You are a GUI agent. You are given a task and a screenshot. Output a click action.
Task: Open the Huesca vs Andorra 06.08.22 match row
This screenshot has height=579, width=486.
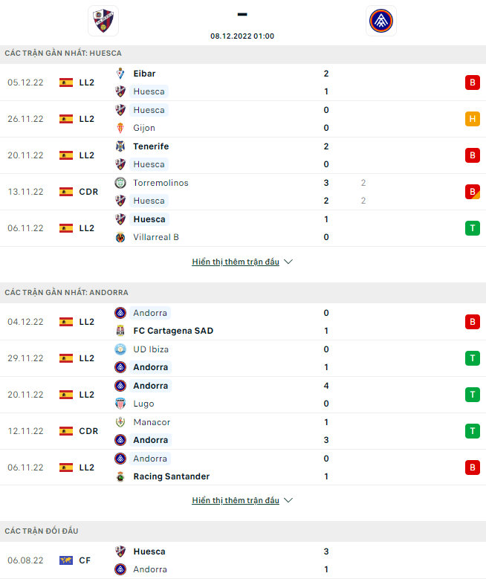tap(243, 560)
